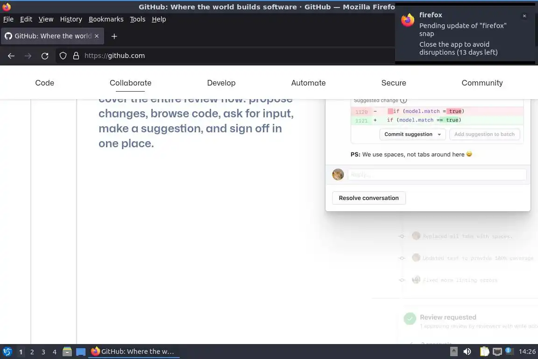Reload the current page
The width and height of the screenshot is (538, 359).
(45, 56)
